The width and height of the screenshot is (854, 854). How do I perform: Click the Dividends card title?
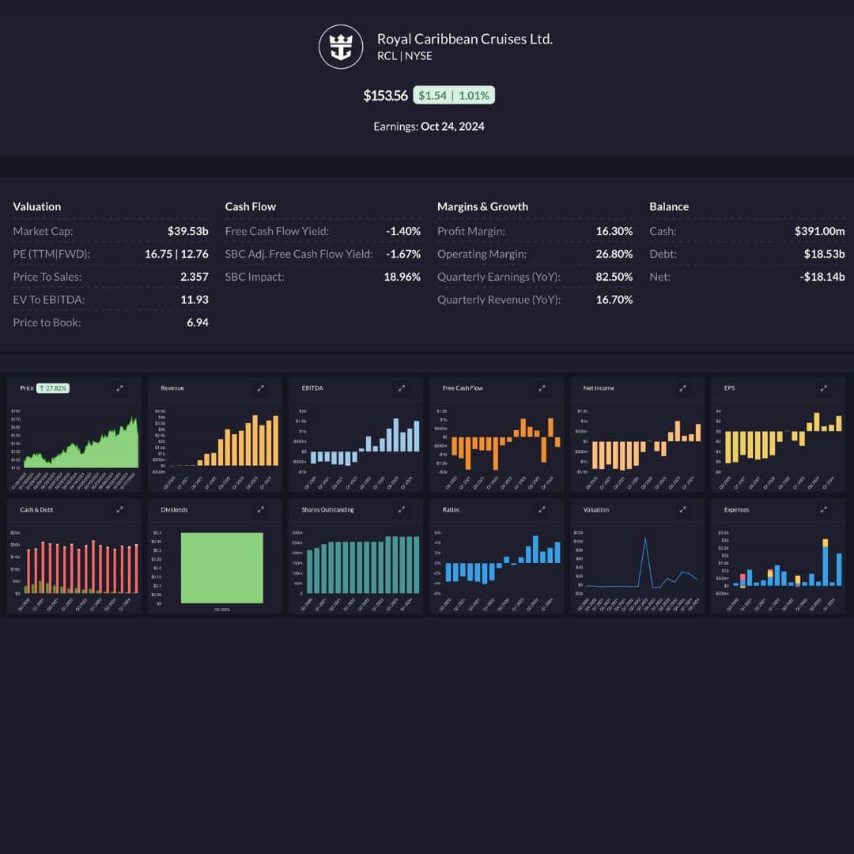[x=174, y=510]
